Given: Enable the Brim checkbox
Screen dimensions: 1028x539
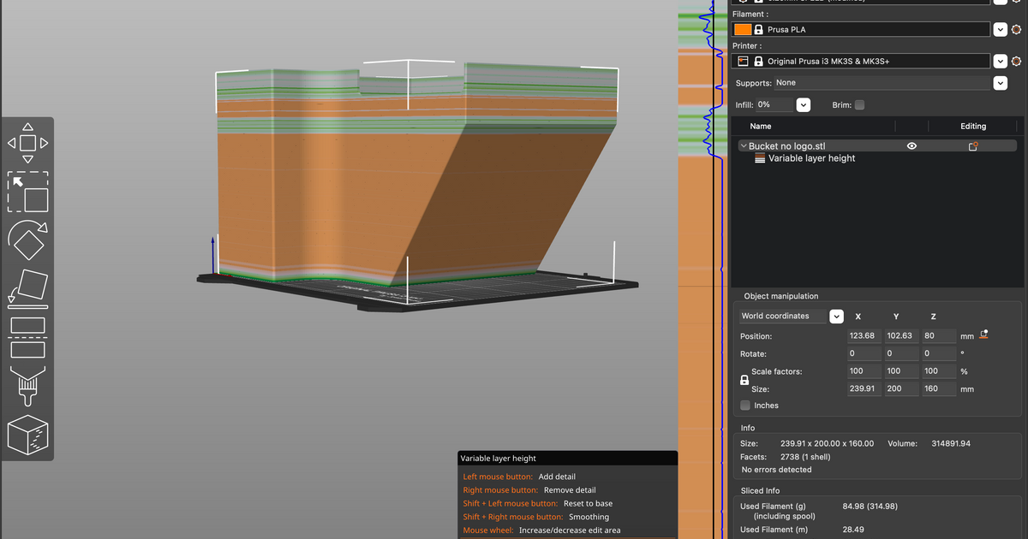Looking at the screenshot, I should tap(859, 105).
